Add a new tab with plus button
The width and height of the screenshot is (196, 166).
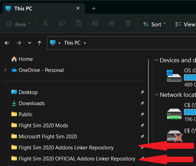[x=94, y=9]
